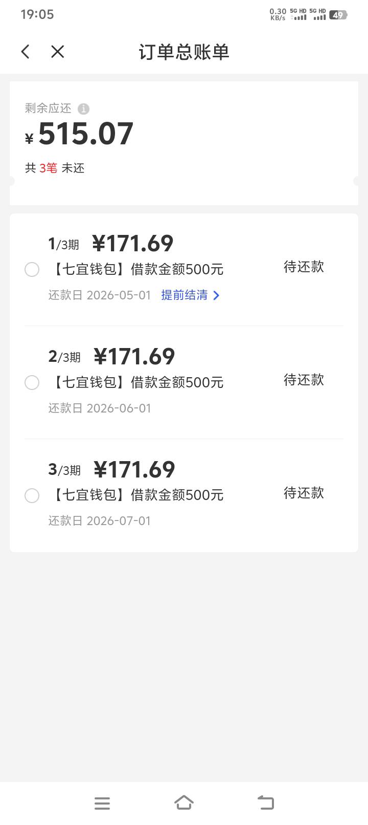Tap 待还款 status for 3/3期
Screen dimensions: 368x825
click(304, 493)
